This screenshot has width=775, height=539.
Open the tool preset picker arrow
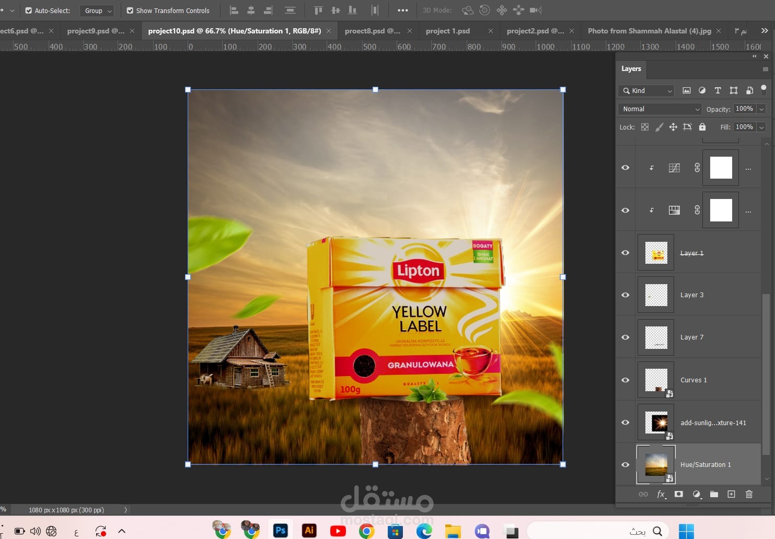12,10
